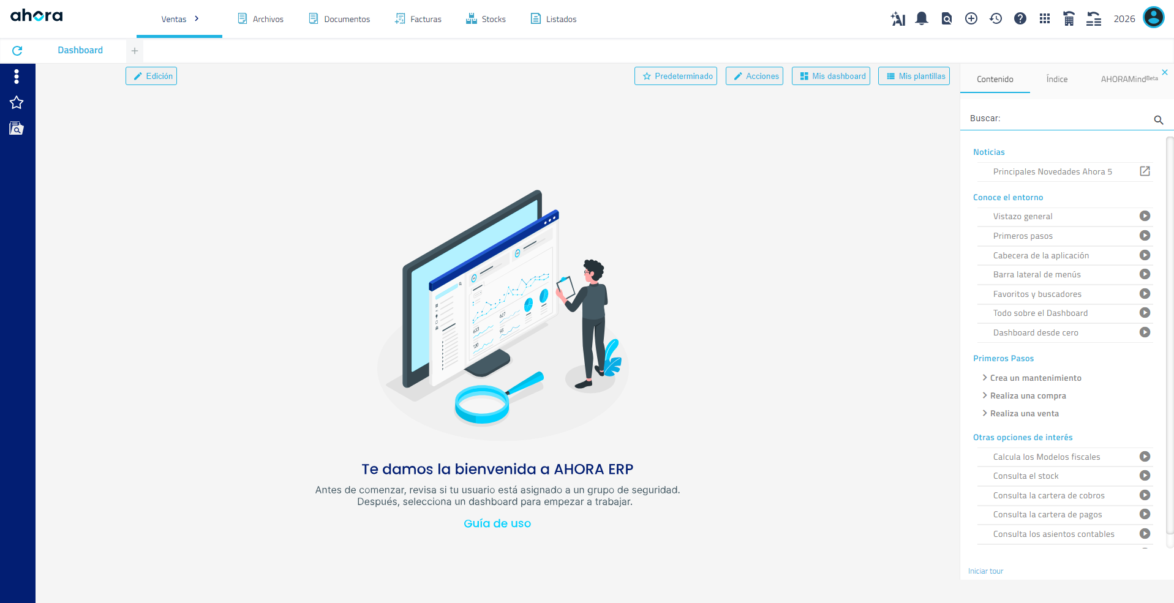Play the Primeros pasos video
This screenshot has height=603, width=1174.
pos(1145,236)
